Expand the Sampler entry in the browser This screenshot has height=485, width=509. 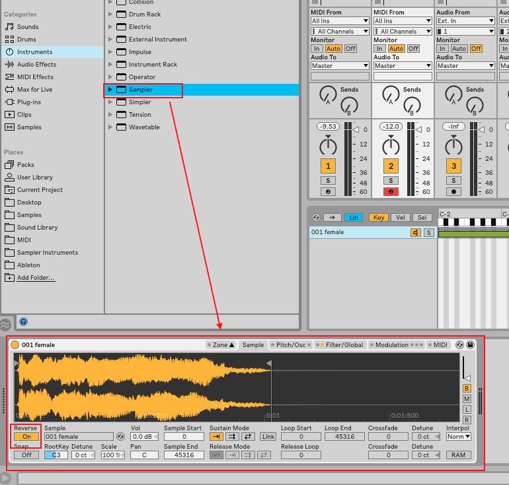point(110,89)
